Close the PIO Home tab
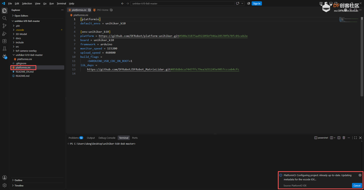364x190 pixels. [x=111, y=10]
